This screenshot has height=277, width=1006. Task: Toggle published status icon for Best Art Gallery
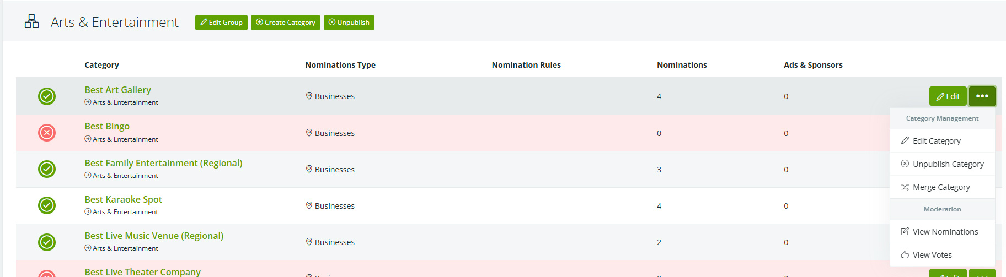pos(47,96)
